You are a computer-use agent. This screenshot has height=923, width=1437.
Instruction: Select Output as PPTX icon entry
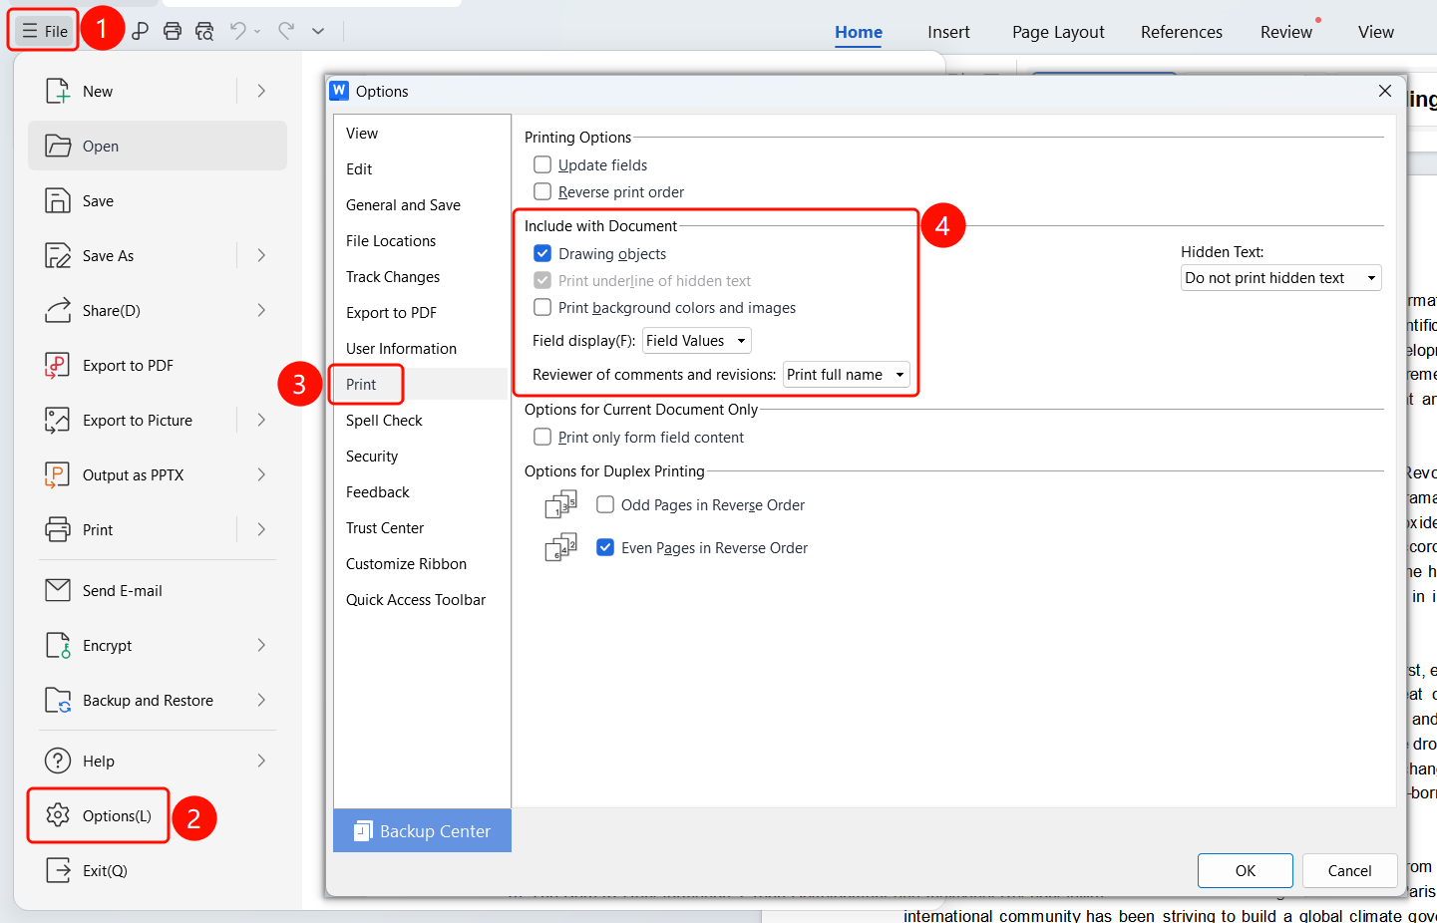coord(57,475)
